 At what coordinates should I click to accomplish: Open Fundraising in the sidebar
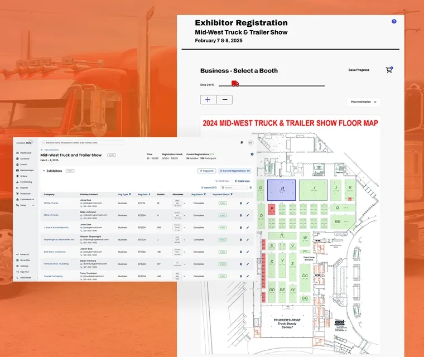[x=24, y=182]
